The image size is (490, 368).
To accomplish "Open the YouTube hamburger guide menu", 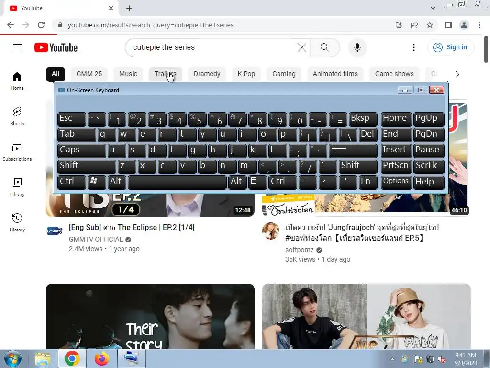I will click(17, 47).
